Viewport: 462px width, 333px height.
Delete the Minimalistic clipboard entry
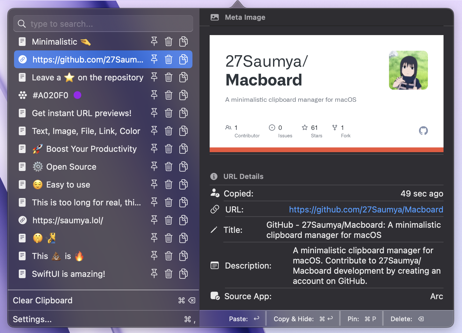(169, 41)
